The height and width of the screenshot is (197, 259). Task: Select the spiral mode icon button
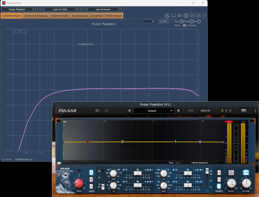pos(91,179)
